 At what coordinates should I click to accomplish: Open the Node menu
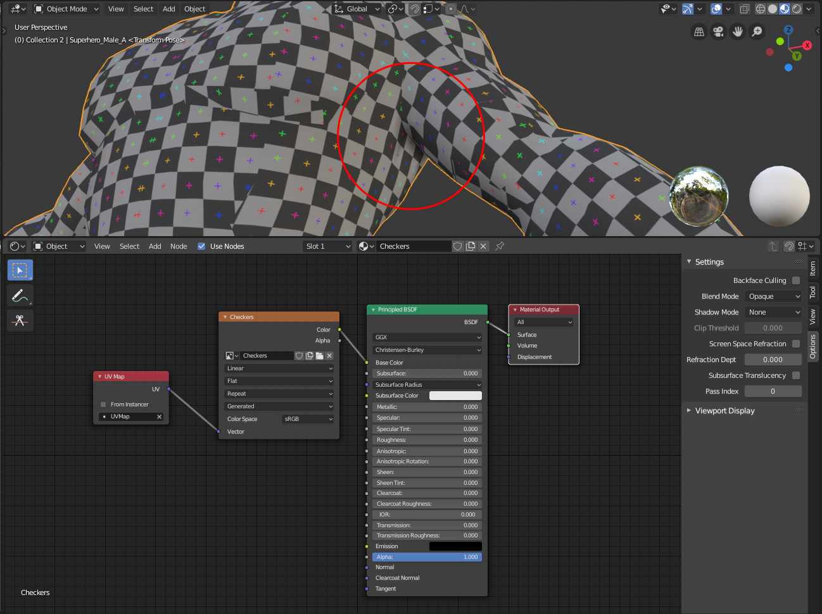click(x=179, y=246)
